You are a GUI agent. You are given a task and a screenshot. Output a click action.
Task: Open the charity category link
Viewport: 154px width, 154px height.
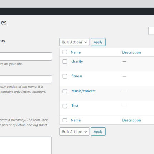pos(77,61)
